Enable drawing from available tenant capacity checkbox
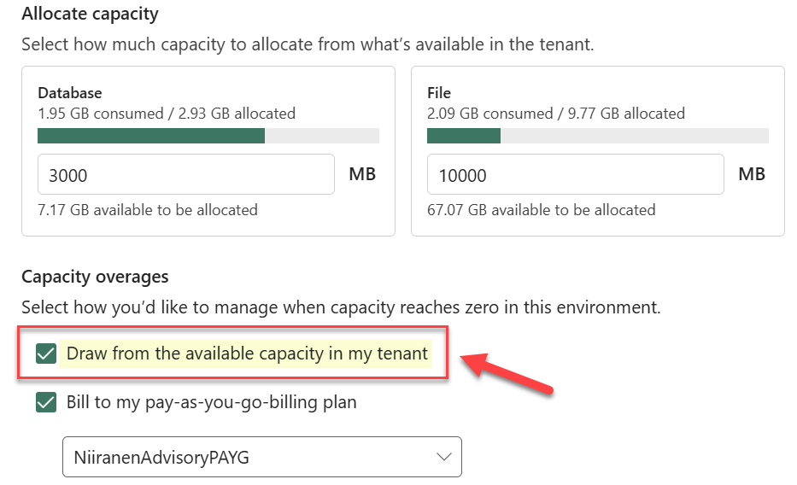The height and width of the screenshot is (485, 797). (x=46, y=354)
